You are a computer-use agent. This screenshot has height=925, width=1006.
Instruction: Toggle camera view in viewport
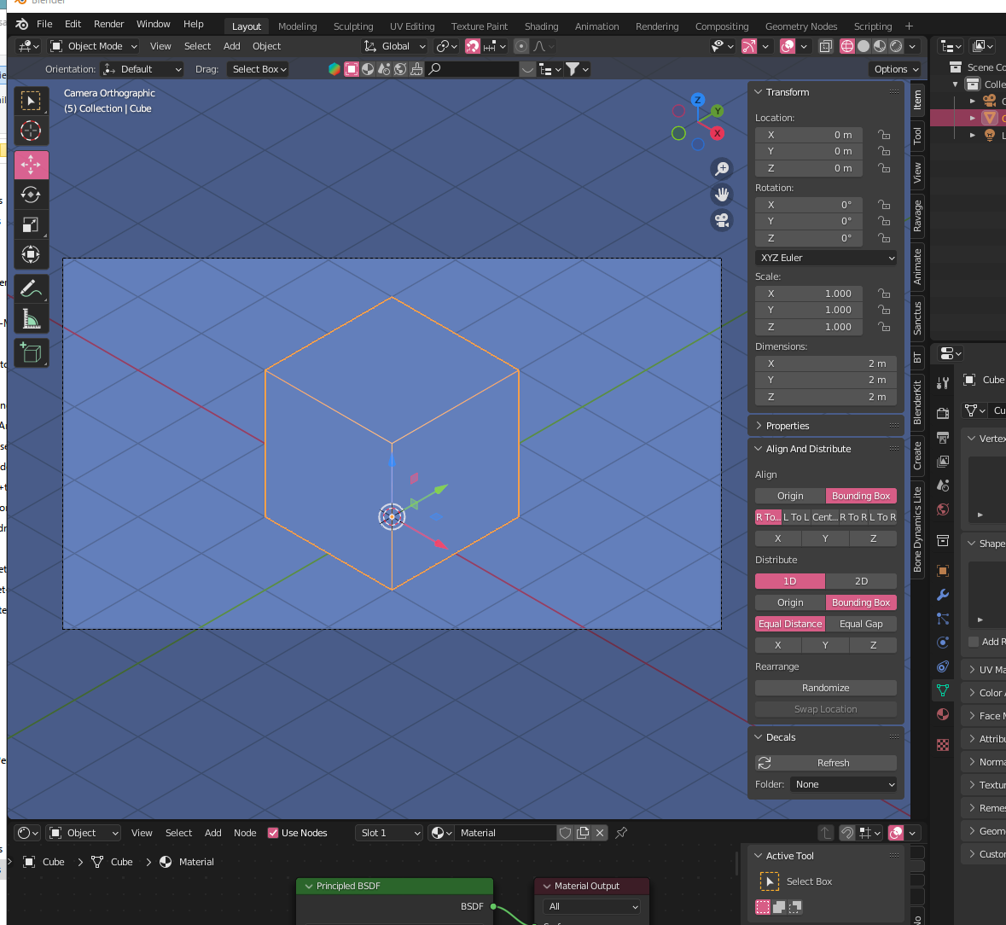coord(722,221)
